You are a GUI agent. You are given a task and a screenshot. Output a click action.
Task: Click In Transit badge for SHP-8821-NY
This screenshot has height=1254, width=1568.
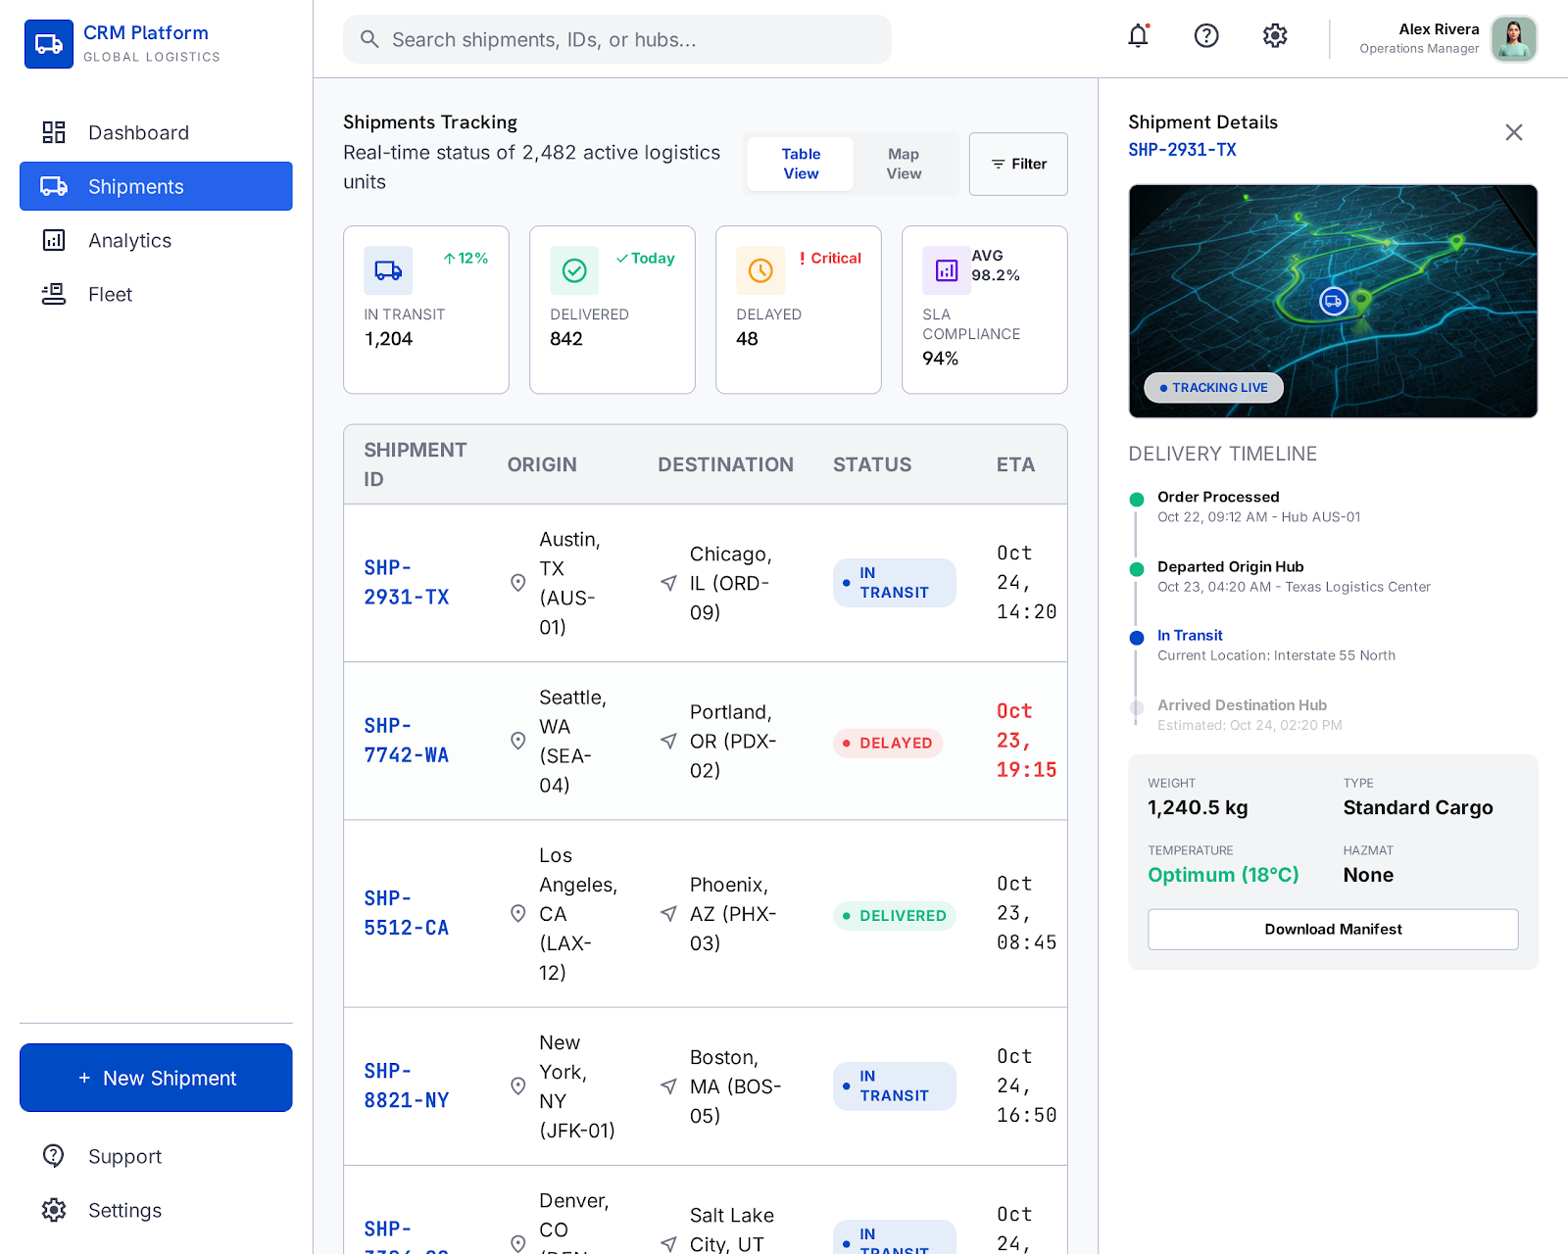point(895,1085)
